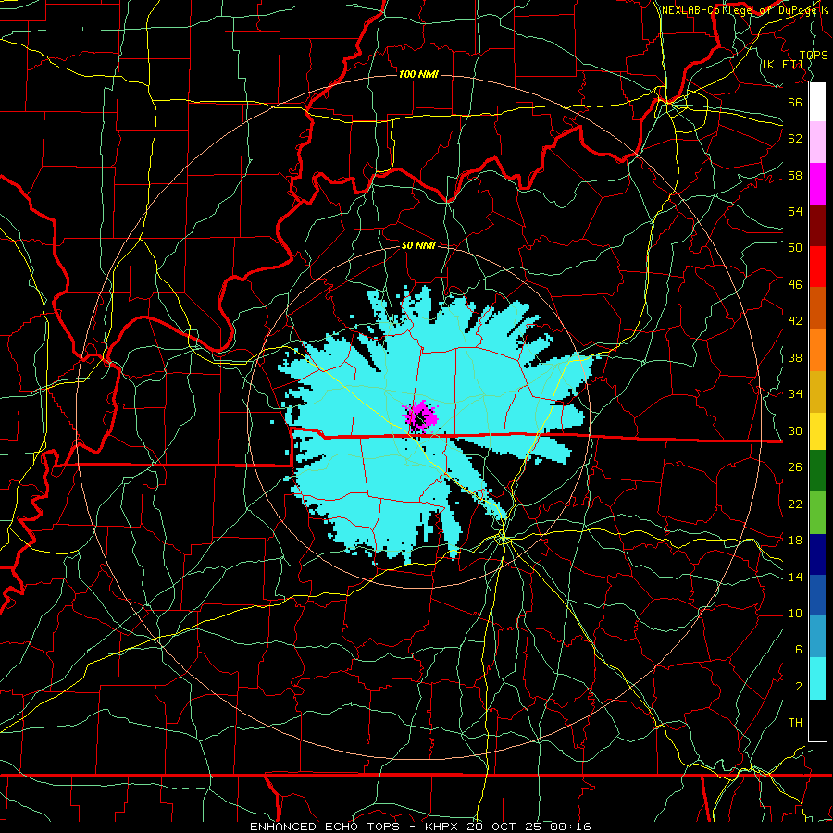Click the 54 legend value

pyautogui.click(x=795, y=211)
